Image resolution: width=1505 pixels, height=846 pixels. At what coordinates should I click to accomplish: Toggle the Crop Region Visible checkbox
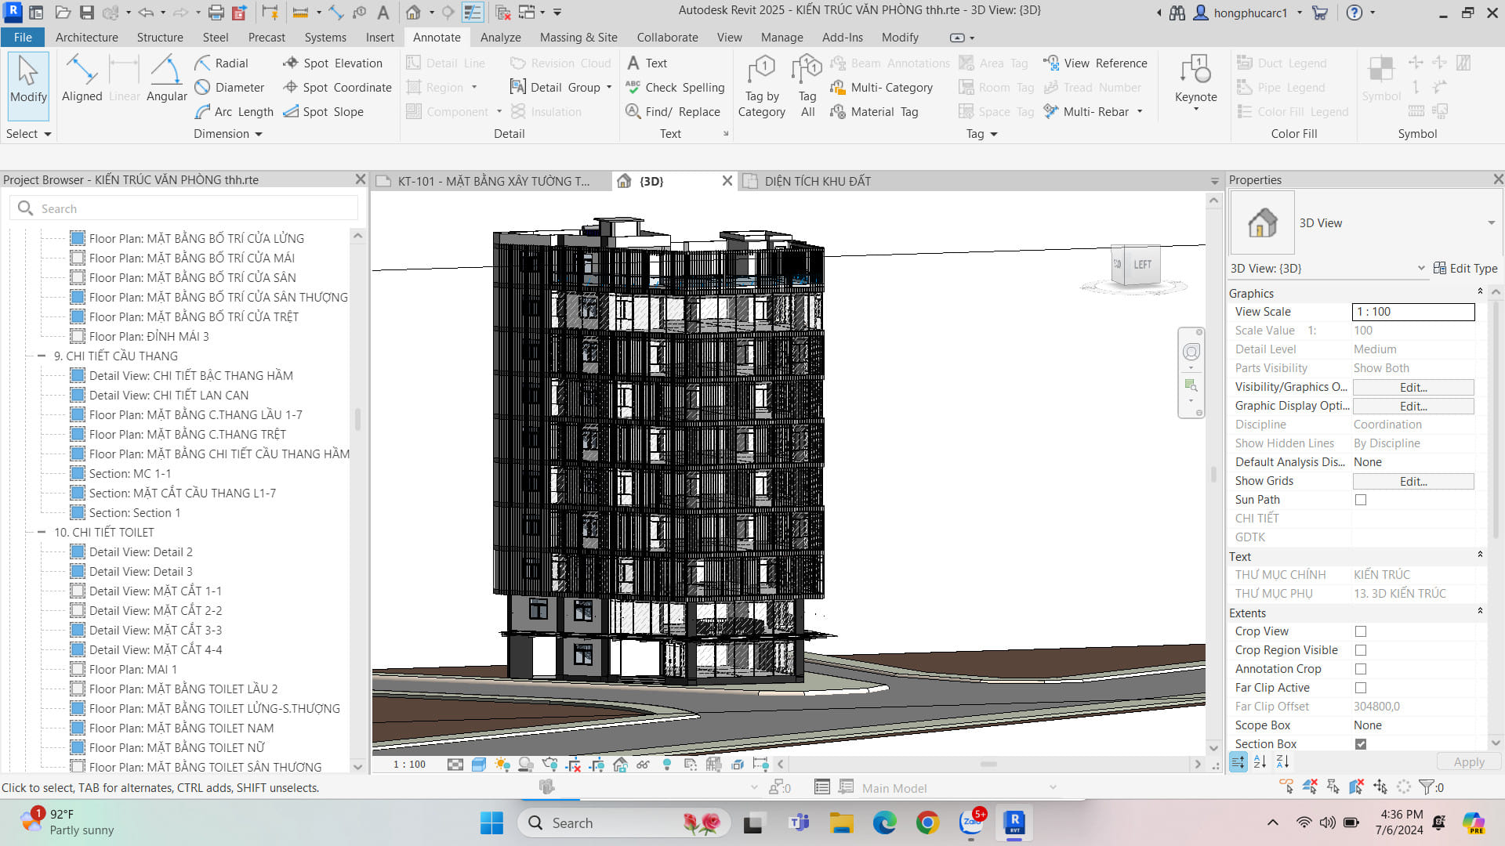pos(1361,650)
